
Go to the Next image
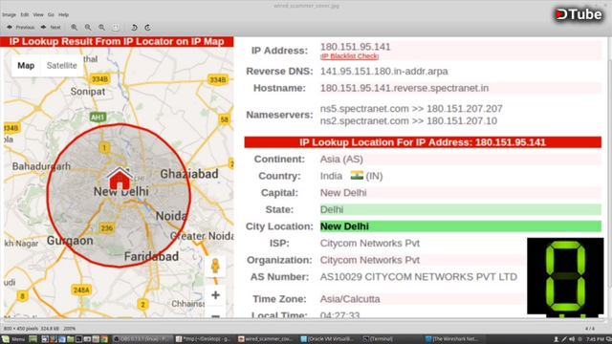[x=51, y=28]
